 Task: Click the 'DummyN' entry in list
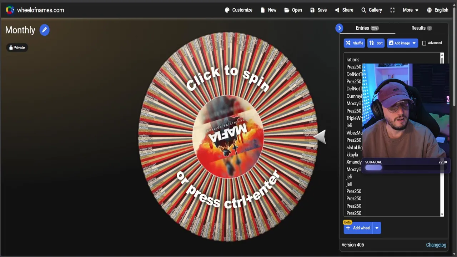click(354, 96)
